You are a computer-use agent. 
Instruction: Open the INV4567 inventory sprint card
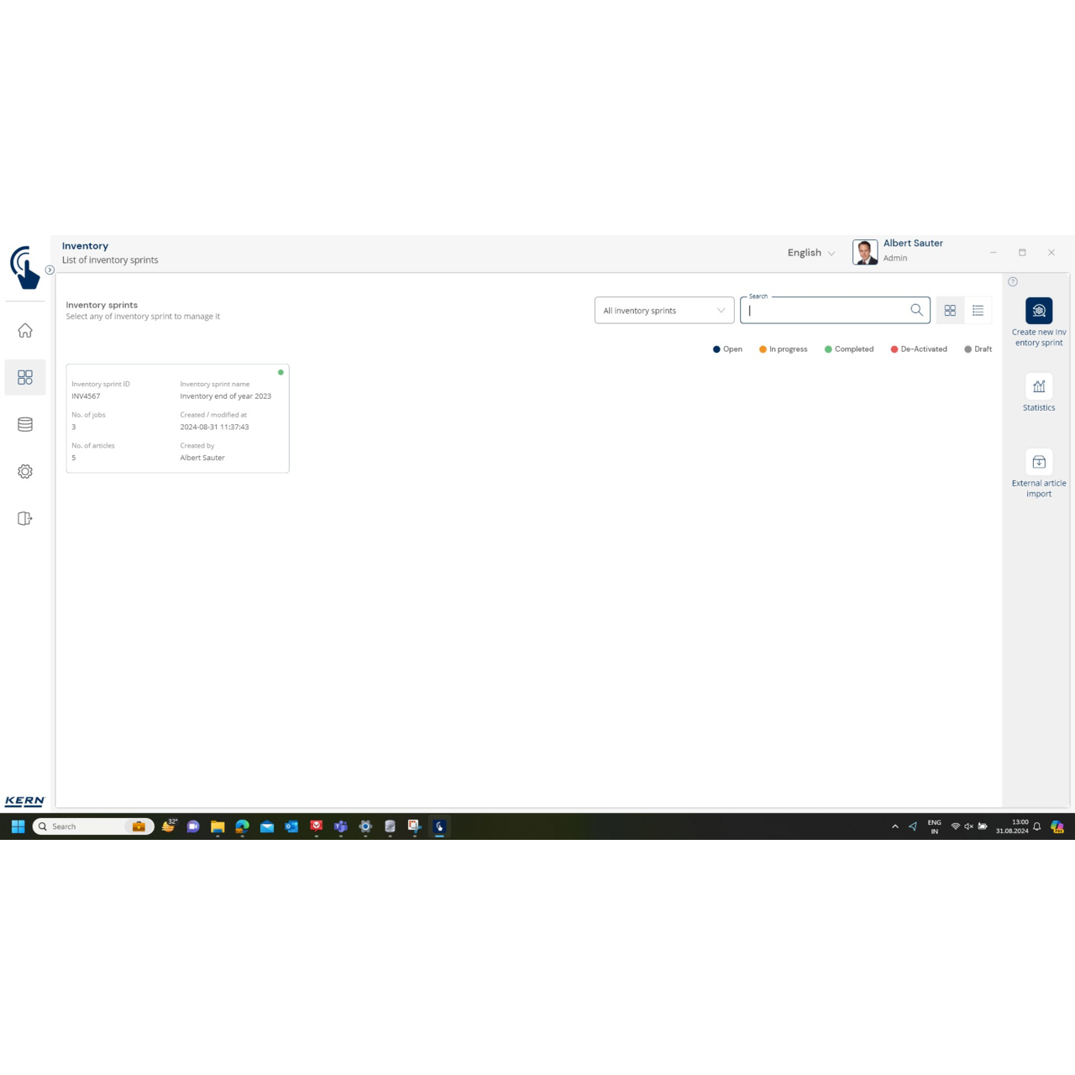coord(177,419)
